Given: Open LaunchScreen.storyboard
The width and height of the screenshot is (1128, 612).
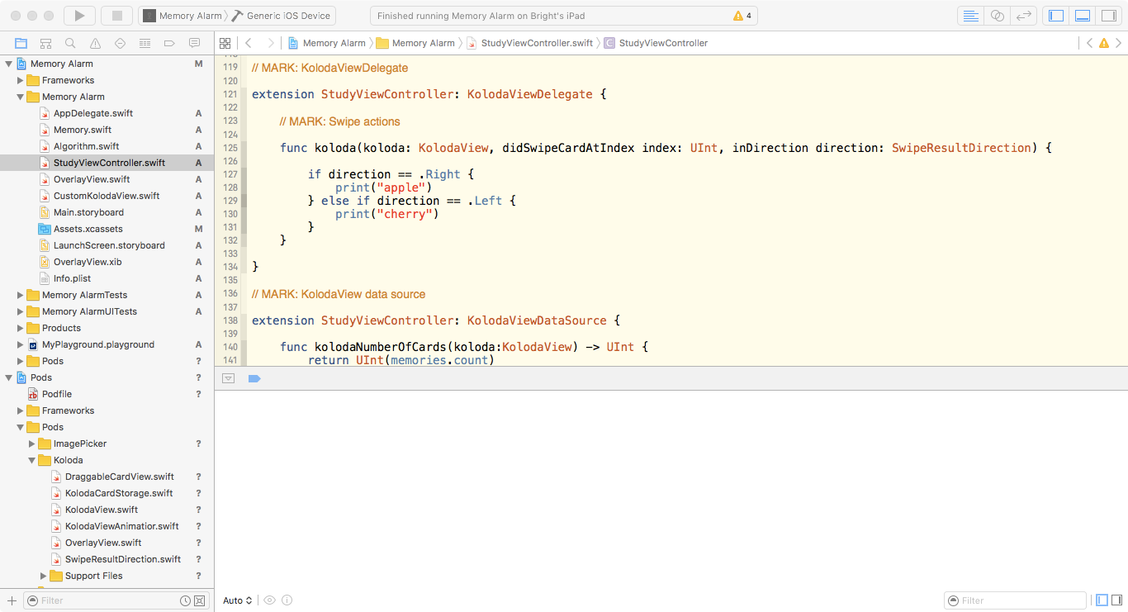Looking at the screenshot, I should point(107,245).
